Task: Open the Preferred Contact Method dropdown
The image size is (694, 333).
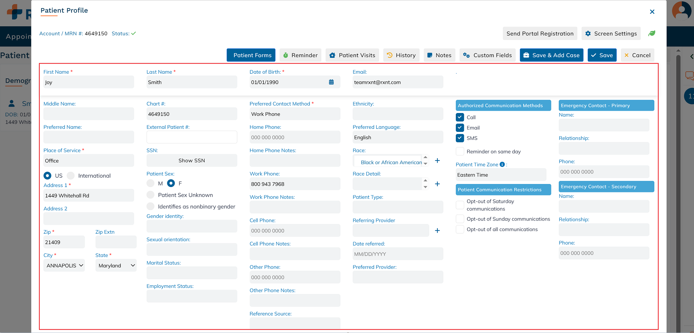Action: coord(295,114)
